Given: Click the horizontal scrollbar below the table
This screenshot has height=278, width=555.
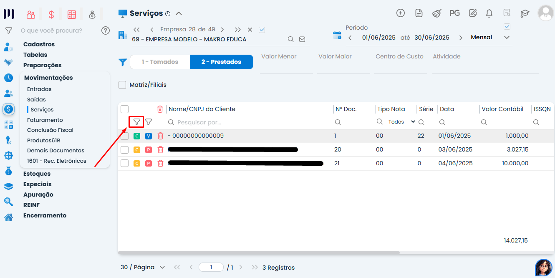Looking at the screenshot, I should 259,253.
